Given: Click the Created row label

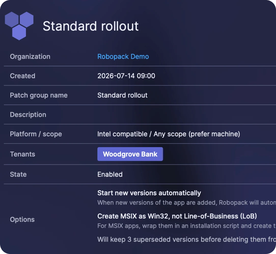Looking at the screenshot, I should pos(22,76).
